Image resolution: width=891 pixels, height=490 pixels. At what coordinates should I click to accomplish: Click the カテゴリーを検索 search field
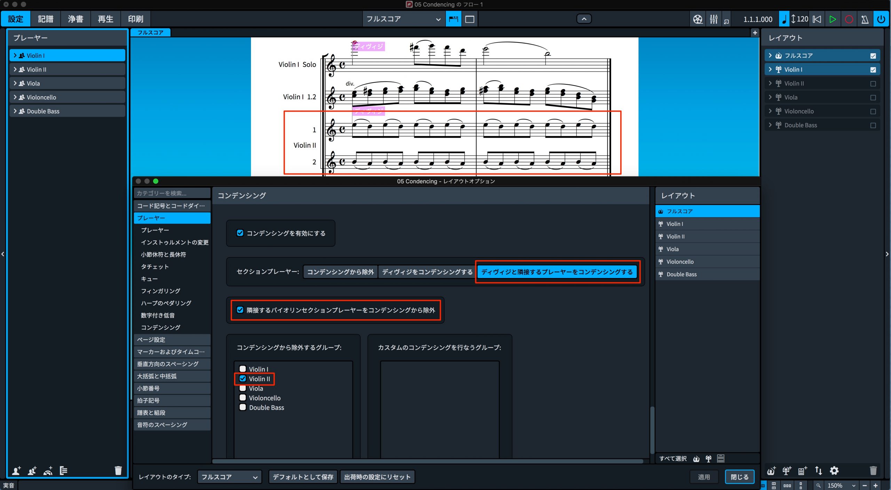pos(172,193)
